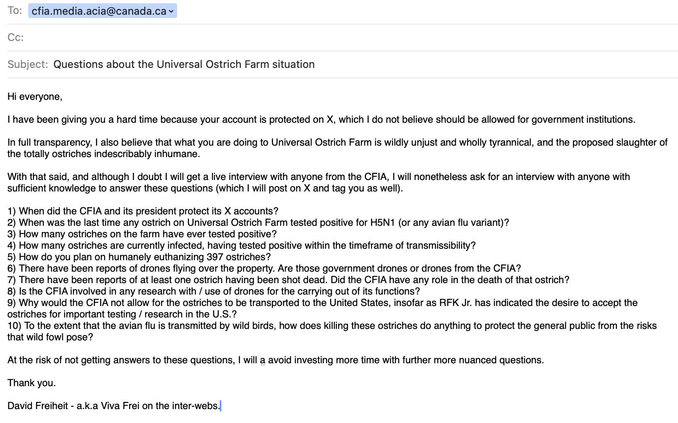The image size is (678, 423).
Task: Click the 'In full transparency' paragraph
Action: coord(337,148)
